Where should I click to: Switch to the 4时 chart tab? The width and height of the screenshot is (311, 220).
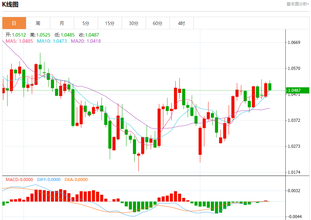coord(181,23)
